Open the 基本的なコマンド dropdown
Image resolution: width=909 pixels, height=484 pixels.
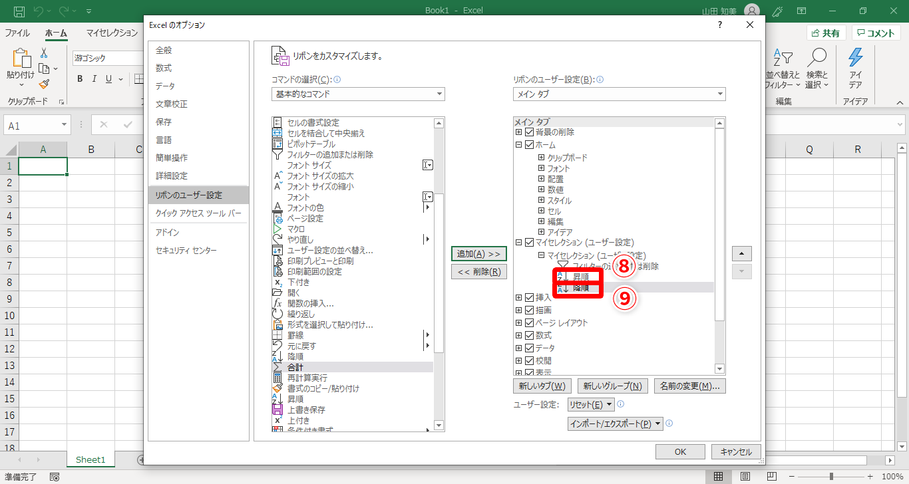[359, 94]
